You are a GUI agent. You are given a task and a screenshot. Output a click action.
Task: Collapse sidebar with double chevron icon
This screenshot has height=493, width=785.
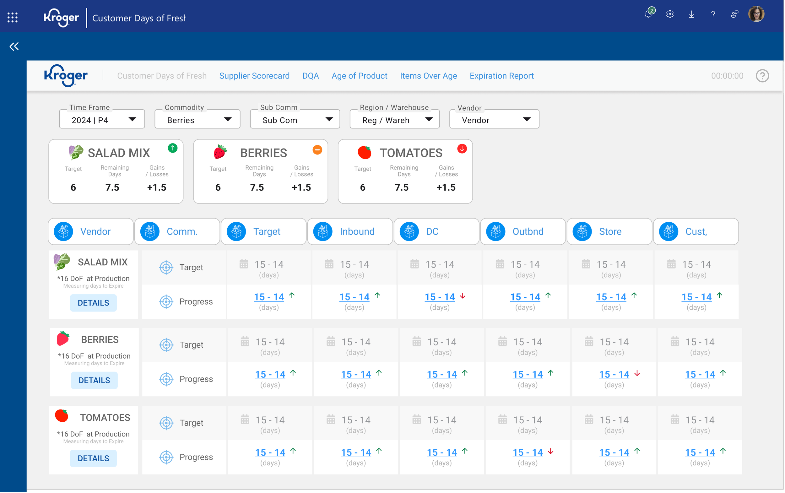14,46
